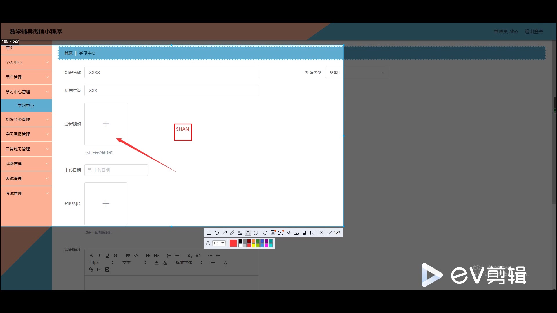Select the text annotation tool
The height and width of the screenshot is (313, 557).
pos(248,233)
